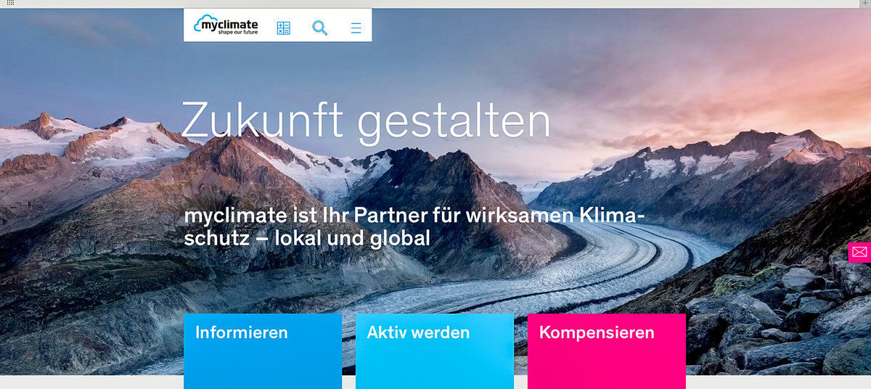Open the Aktiv werden tile

[x=435, y=351]
